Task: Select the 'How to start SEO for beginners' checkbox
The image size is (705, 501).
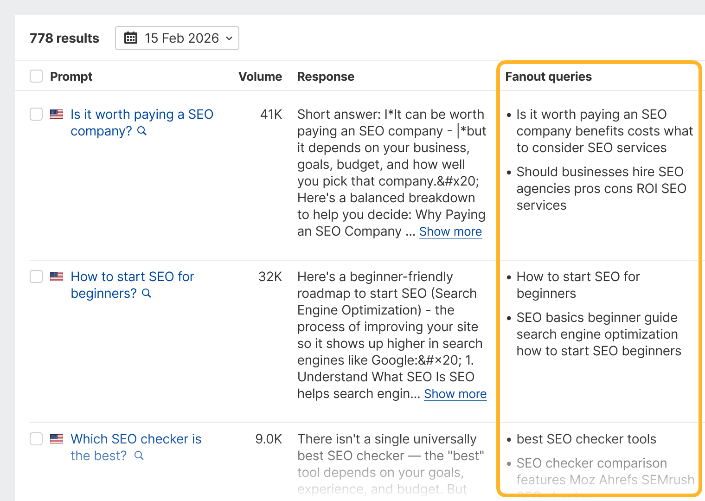Action: pos(36,276)
